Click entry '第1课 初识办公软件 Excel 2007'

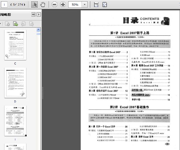coord(108,52)
